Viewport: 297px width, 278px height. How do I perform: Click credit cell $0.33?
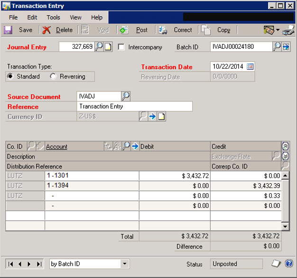pos(246,196)
